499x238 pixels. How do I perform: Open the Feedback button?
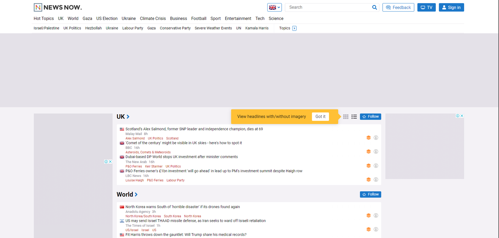[398, 7]
